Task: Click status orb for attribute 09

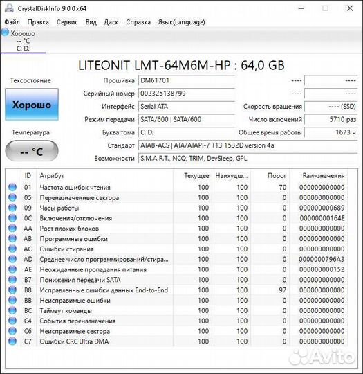Action: [x=12, y=208]
